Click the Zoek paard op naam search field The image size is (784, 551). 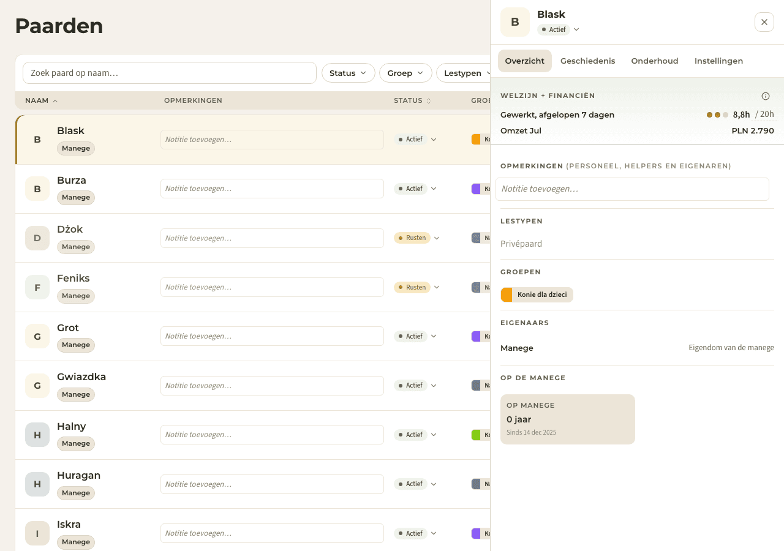170,73
